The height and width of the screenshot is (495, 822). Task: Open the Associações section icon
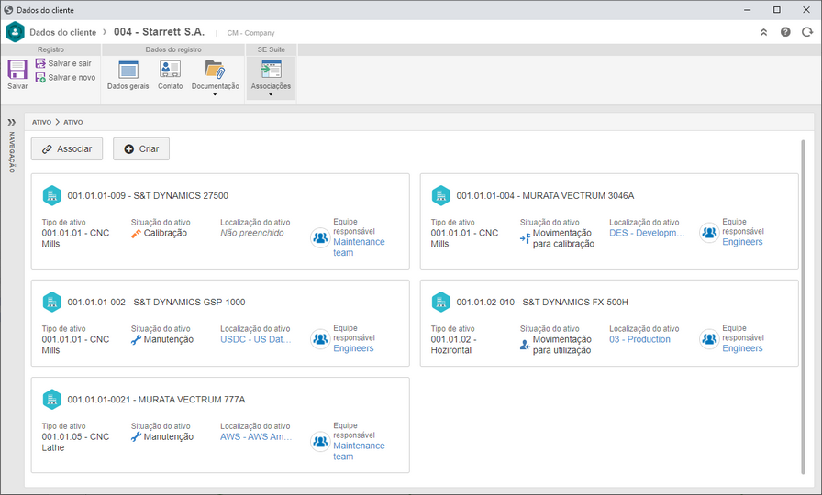pos(271,69)
